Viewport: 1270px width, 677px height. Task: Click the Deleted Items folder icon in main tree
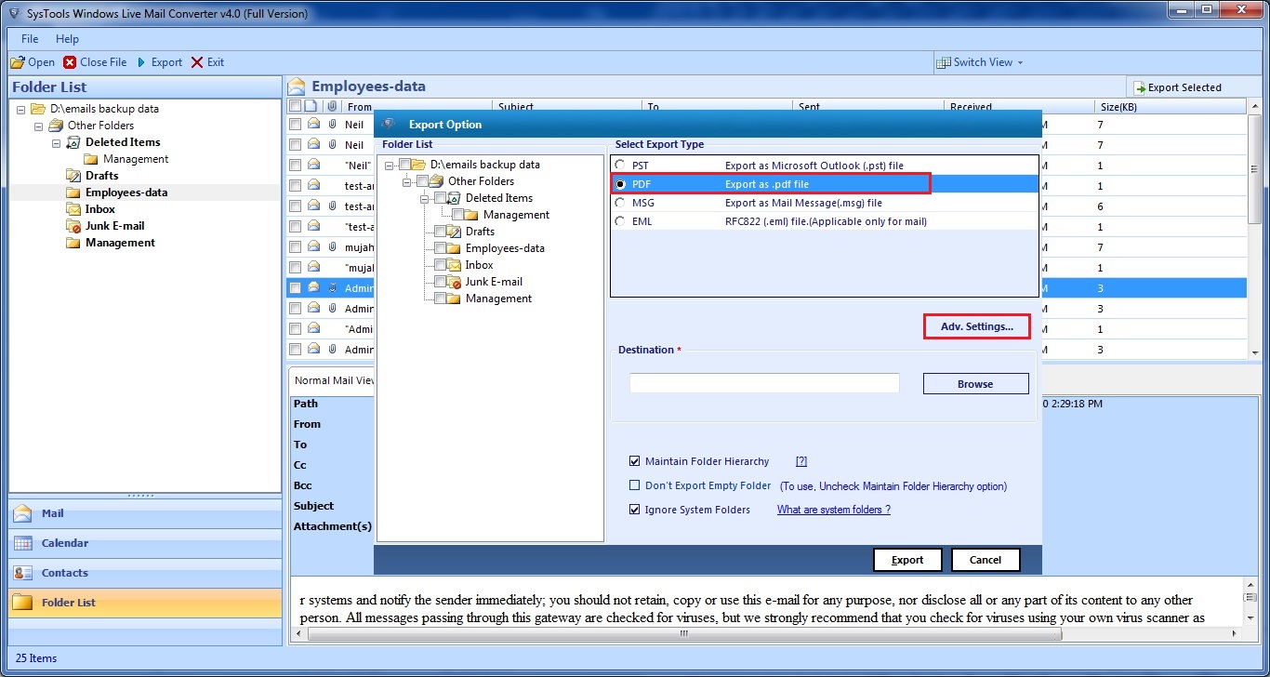pos(74,142)
